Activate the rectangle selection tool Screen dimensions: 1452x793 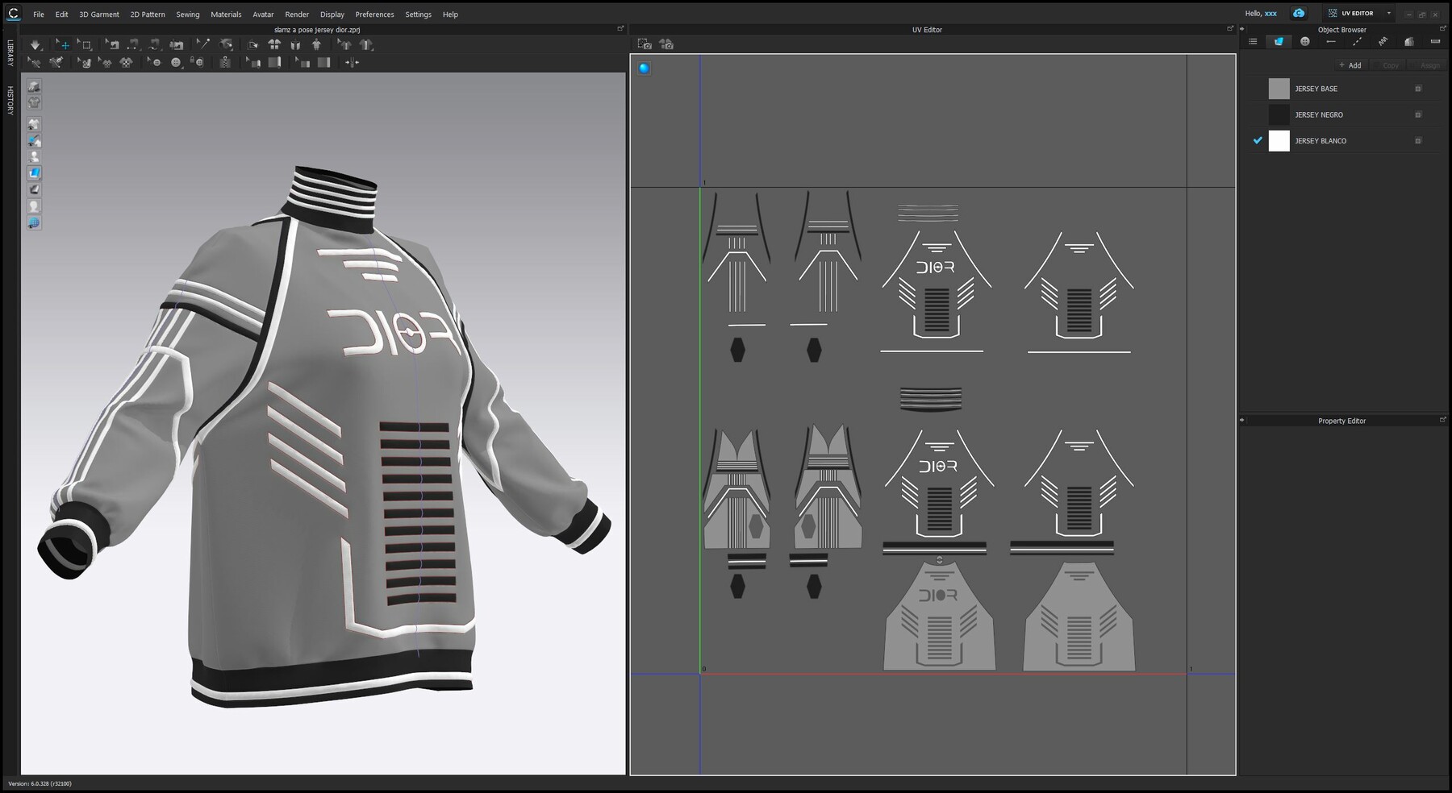click(84, 44)
